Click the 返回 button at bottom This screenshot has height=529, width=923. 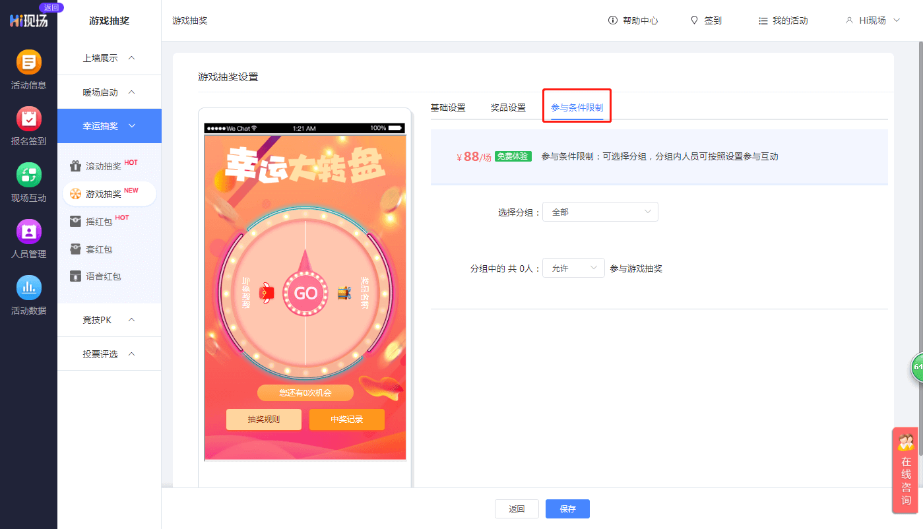click(517, 509)
